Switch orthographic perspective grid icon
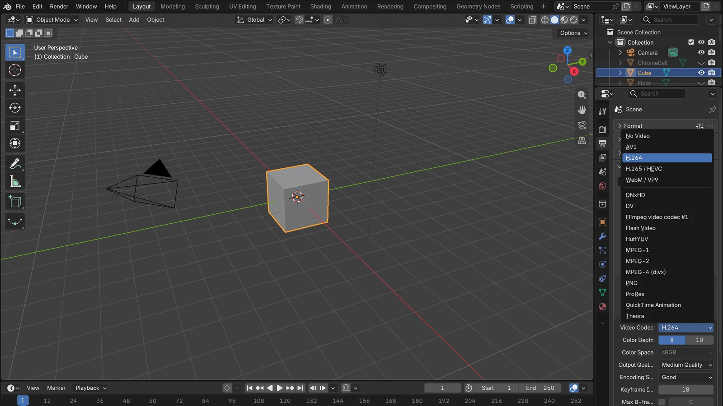 pyautogui.click(x=582, y=141)
